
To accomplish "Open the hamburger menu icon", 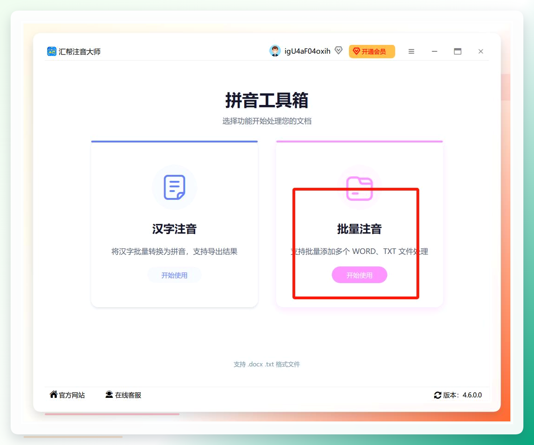I will coord(411,51).
